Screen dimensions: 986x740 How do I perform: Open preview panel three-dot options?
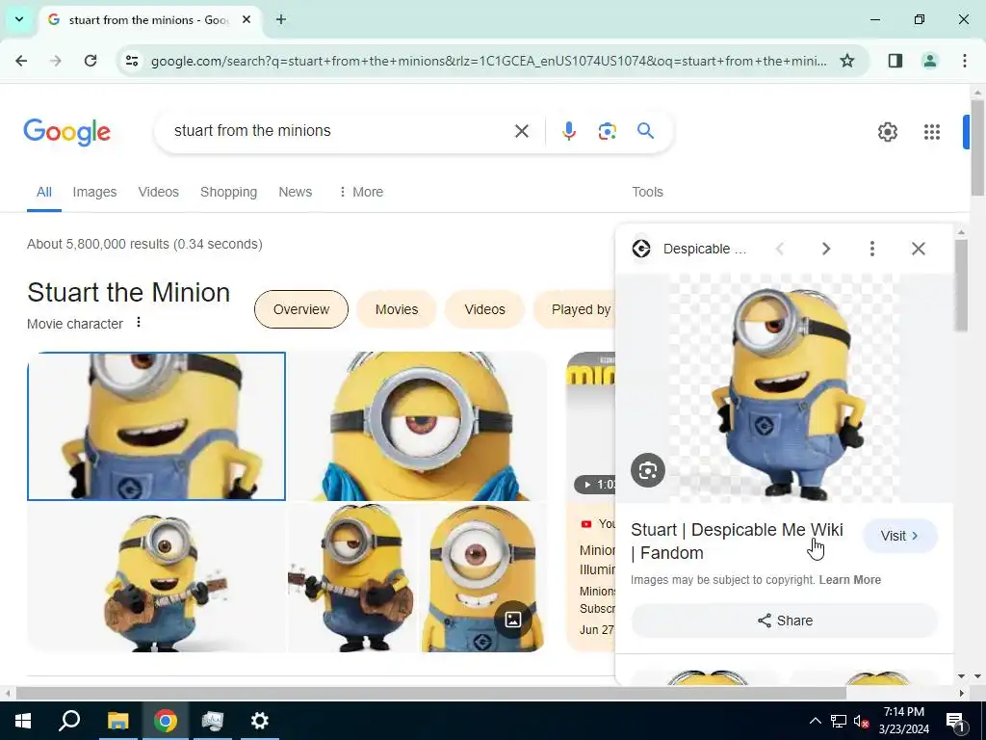pos(871,249)
